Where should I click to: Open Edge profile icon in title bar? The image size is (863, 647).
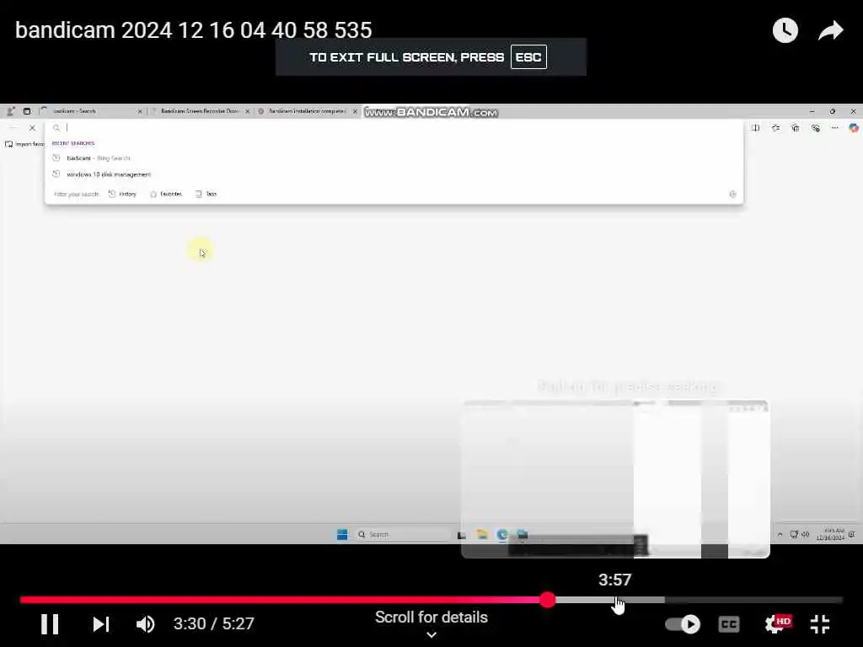click(x=10, y=111)
